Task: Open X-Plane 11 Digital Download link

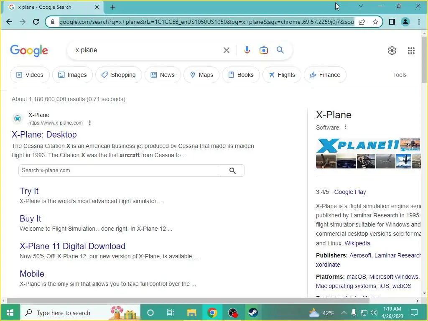Action: [x=72, y=246]
